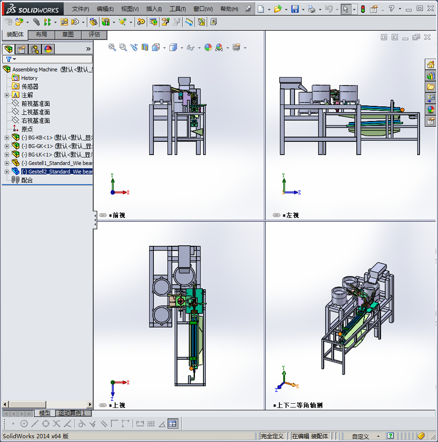Click the Zoom to Fit magnifier icon
The image size is (438, 442).
point(112,47)
